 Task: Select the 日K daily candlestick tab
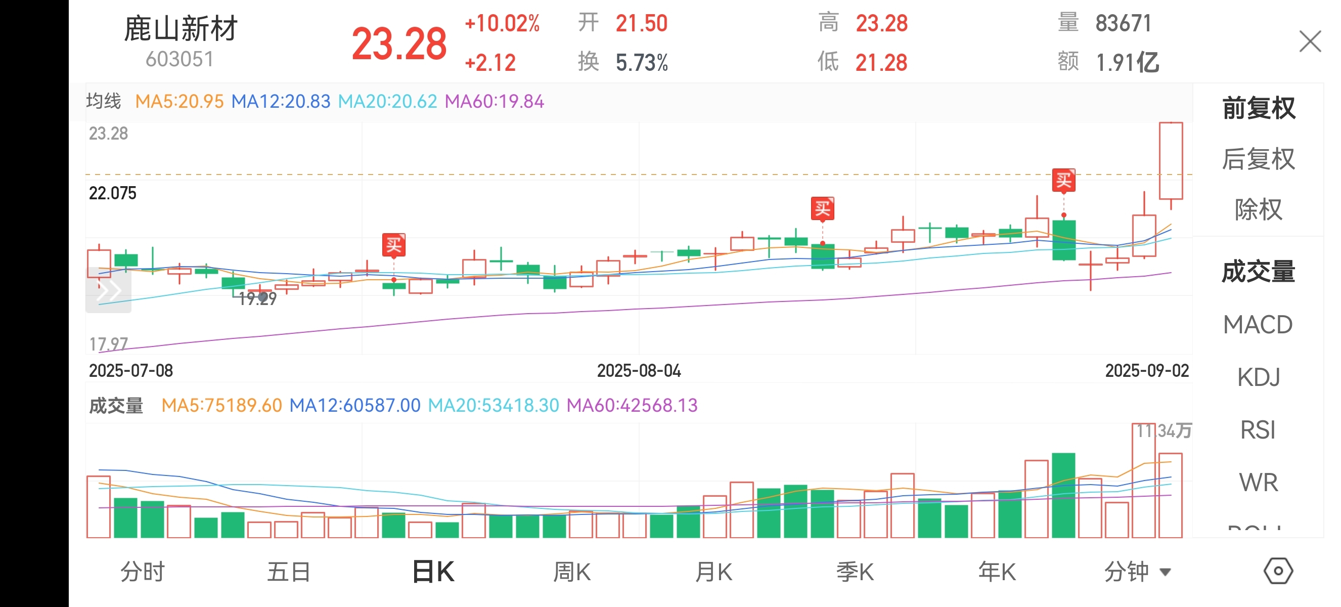[x=433, y=572]
